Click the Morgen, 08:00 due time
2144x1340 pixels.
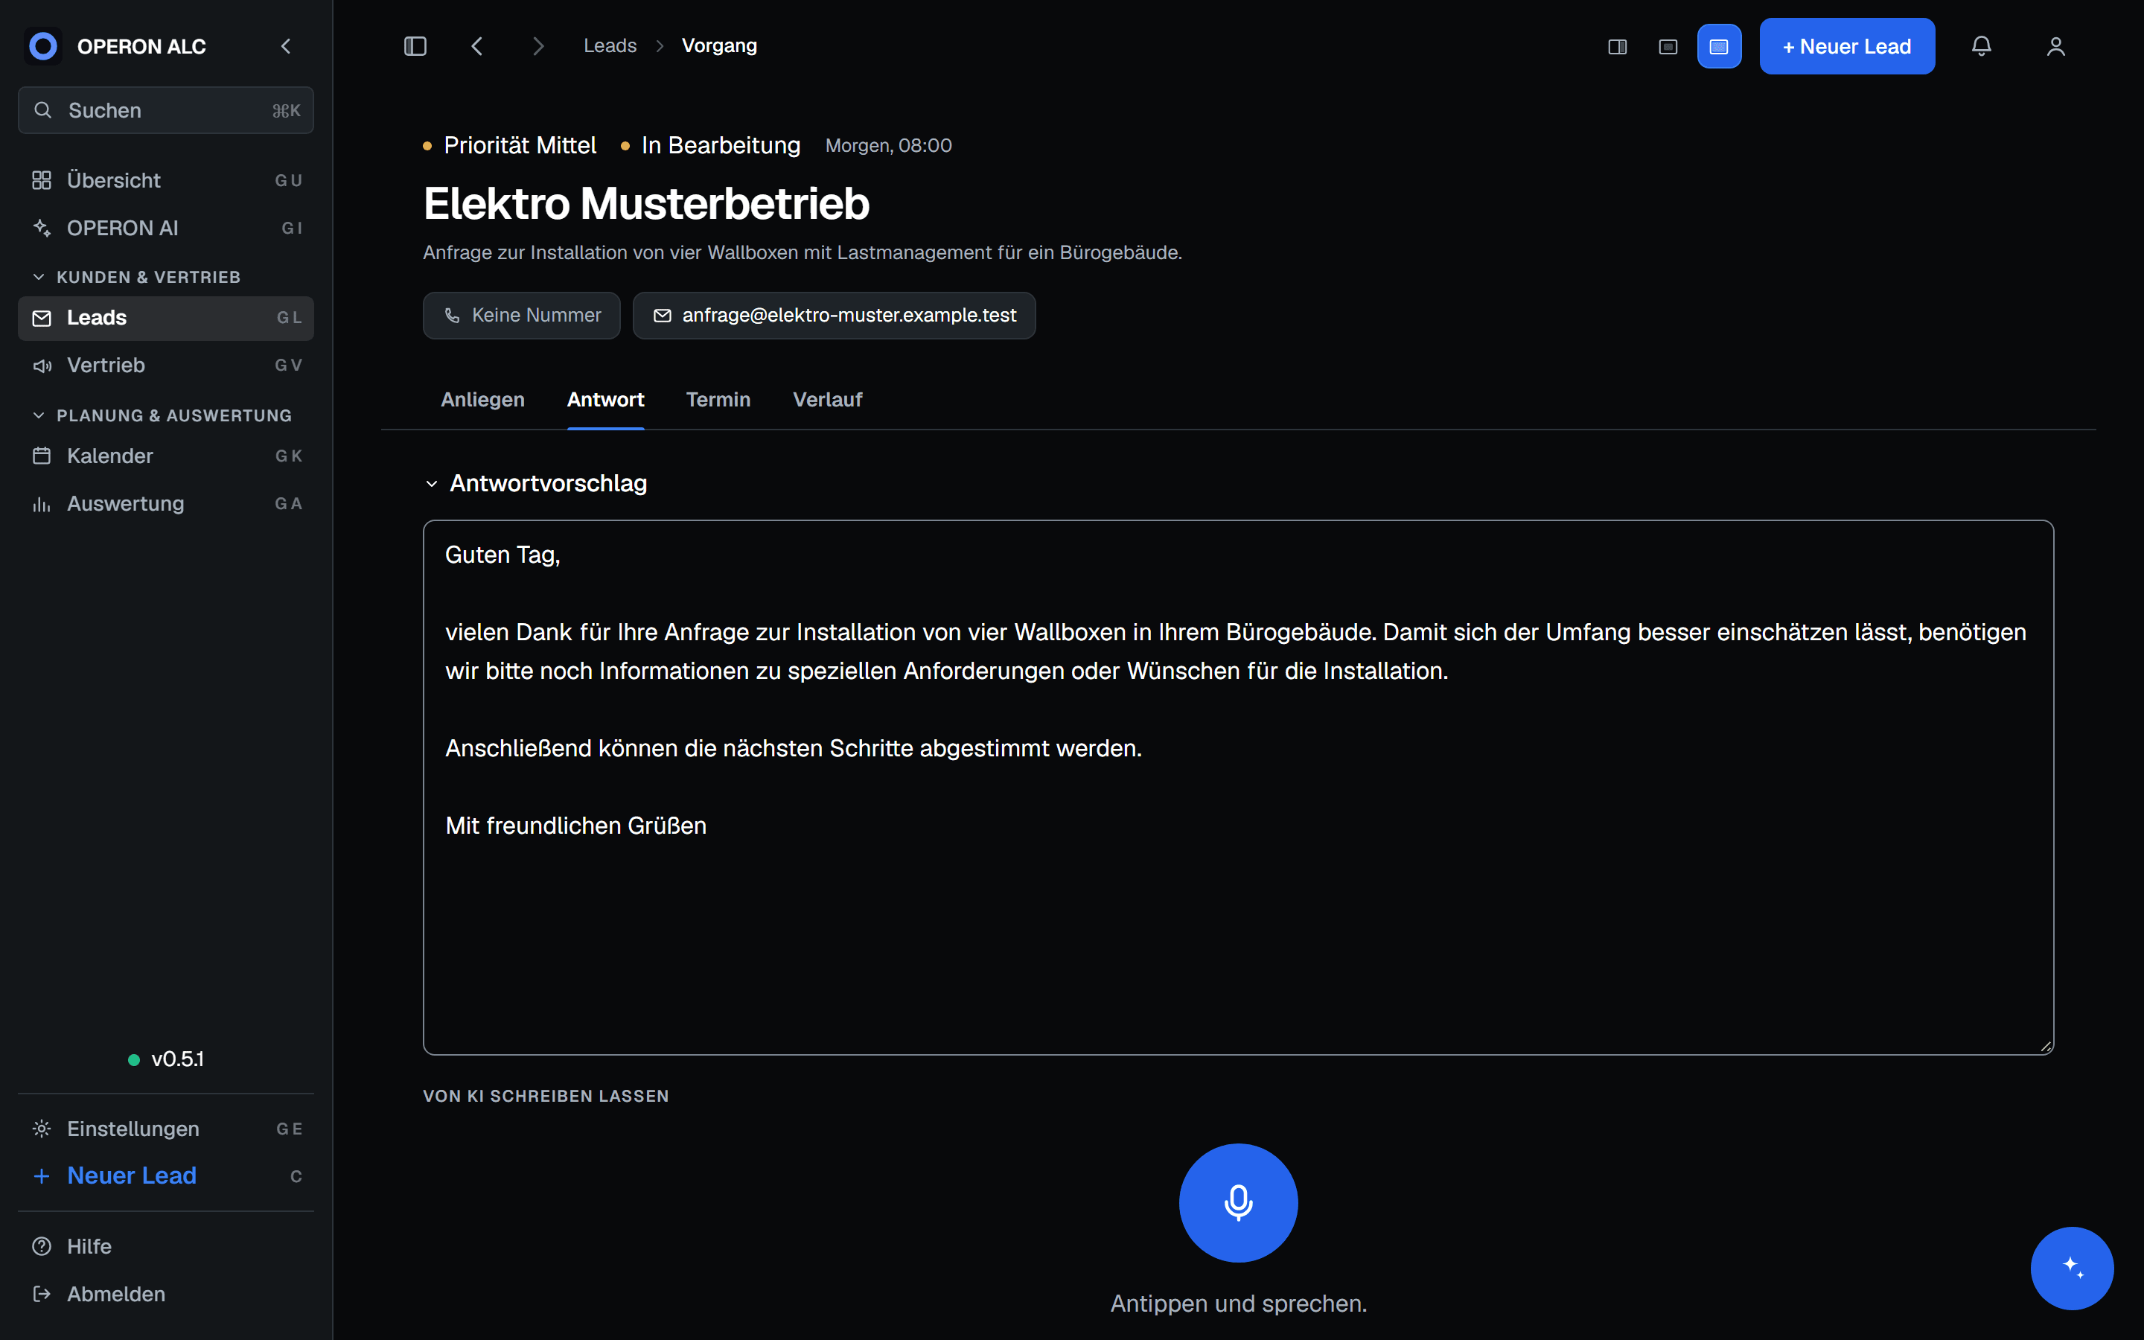tap(887, 145)
